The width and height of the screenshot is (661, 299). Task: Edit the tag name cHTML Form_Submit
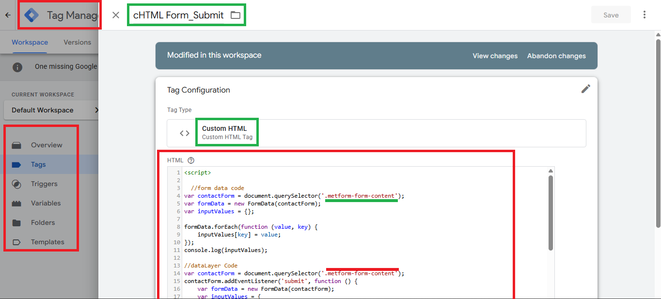click(x=178, y=15)
